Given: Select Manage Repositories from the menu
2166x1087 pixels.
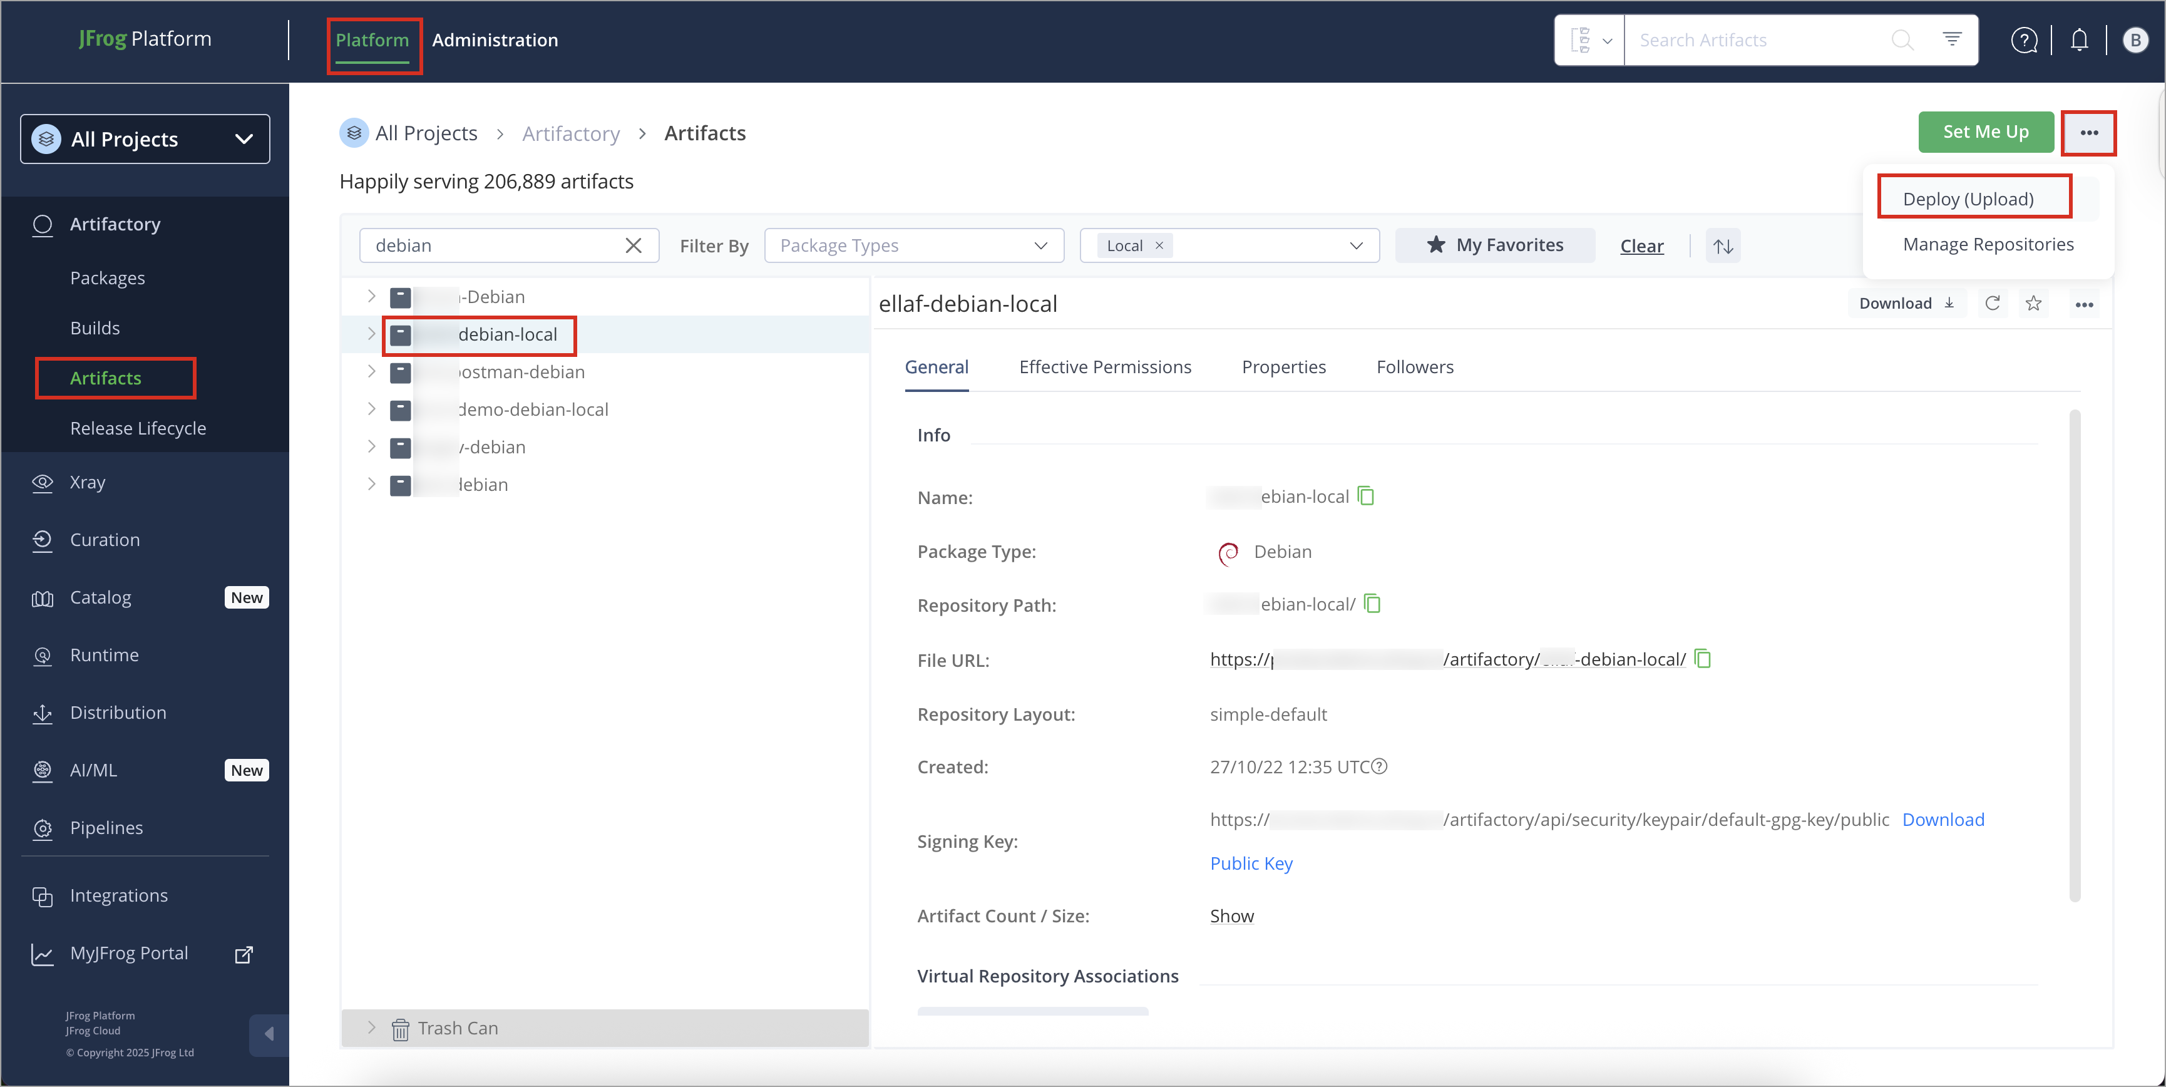Looking at the screenshot, I should (1988, 244).
